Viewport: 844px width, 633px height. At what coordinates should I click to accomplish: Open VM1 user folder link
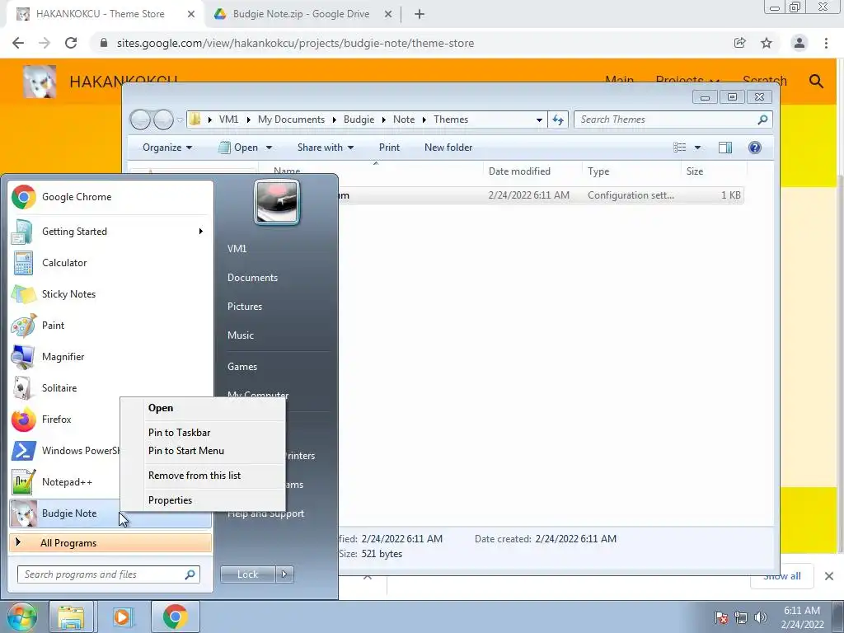(x=237, y=249)
